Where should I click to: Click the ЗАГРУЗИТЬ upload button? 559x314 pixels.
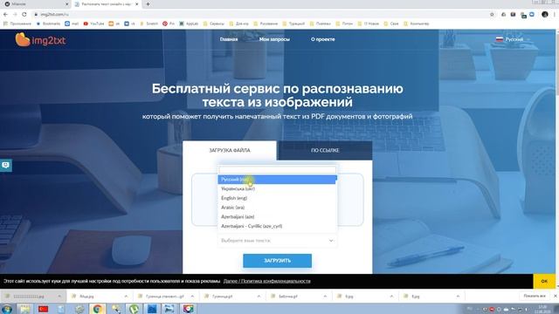click(278, 261)
